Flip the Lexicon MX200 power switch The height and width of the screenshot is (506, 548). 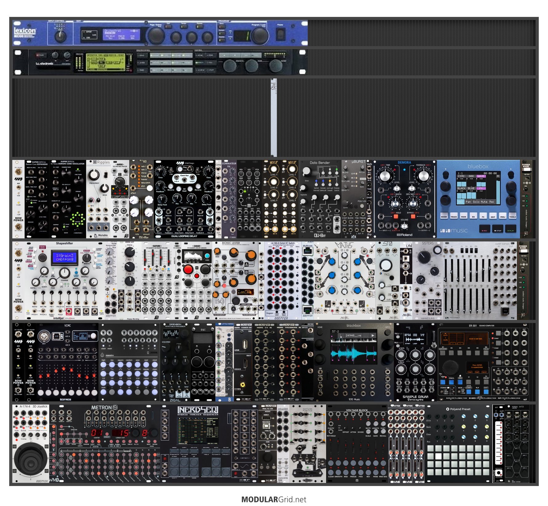(x=280, y=34)
